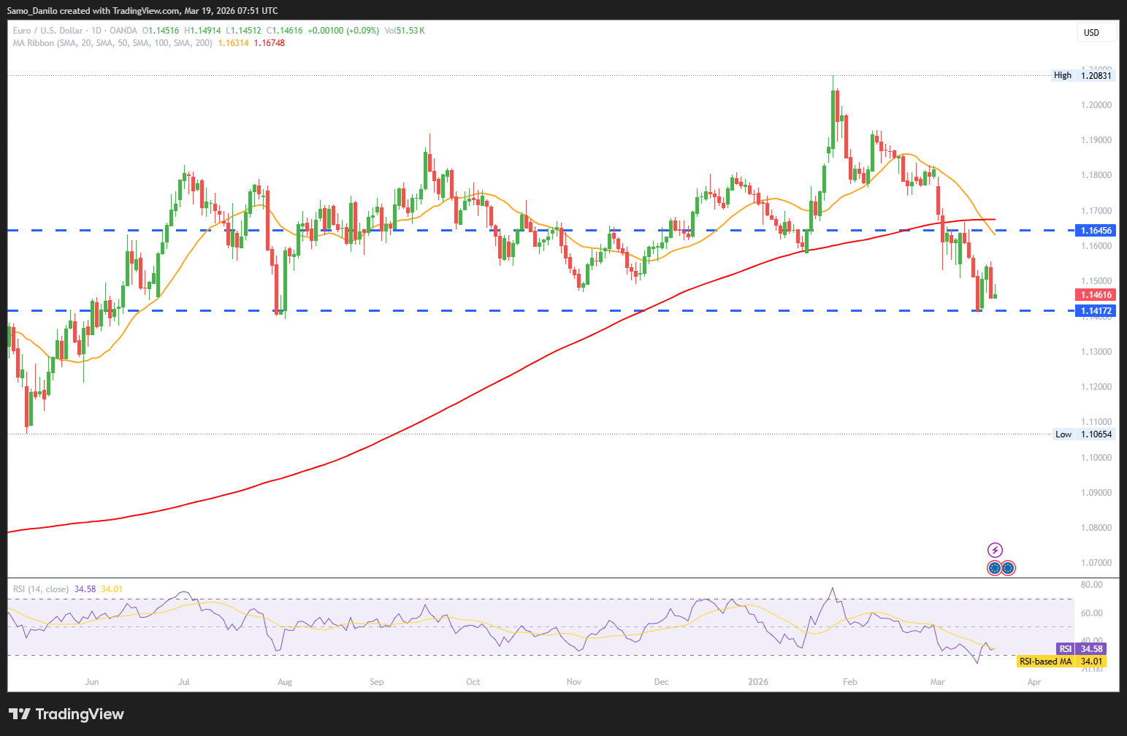This screenshot has height=736, width=1127.
Task: Click the right EU flag economic event icon
Action: point(1008,567)
